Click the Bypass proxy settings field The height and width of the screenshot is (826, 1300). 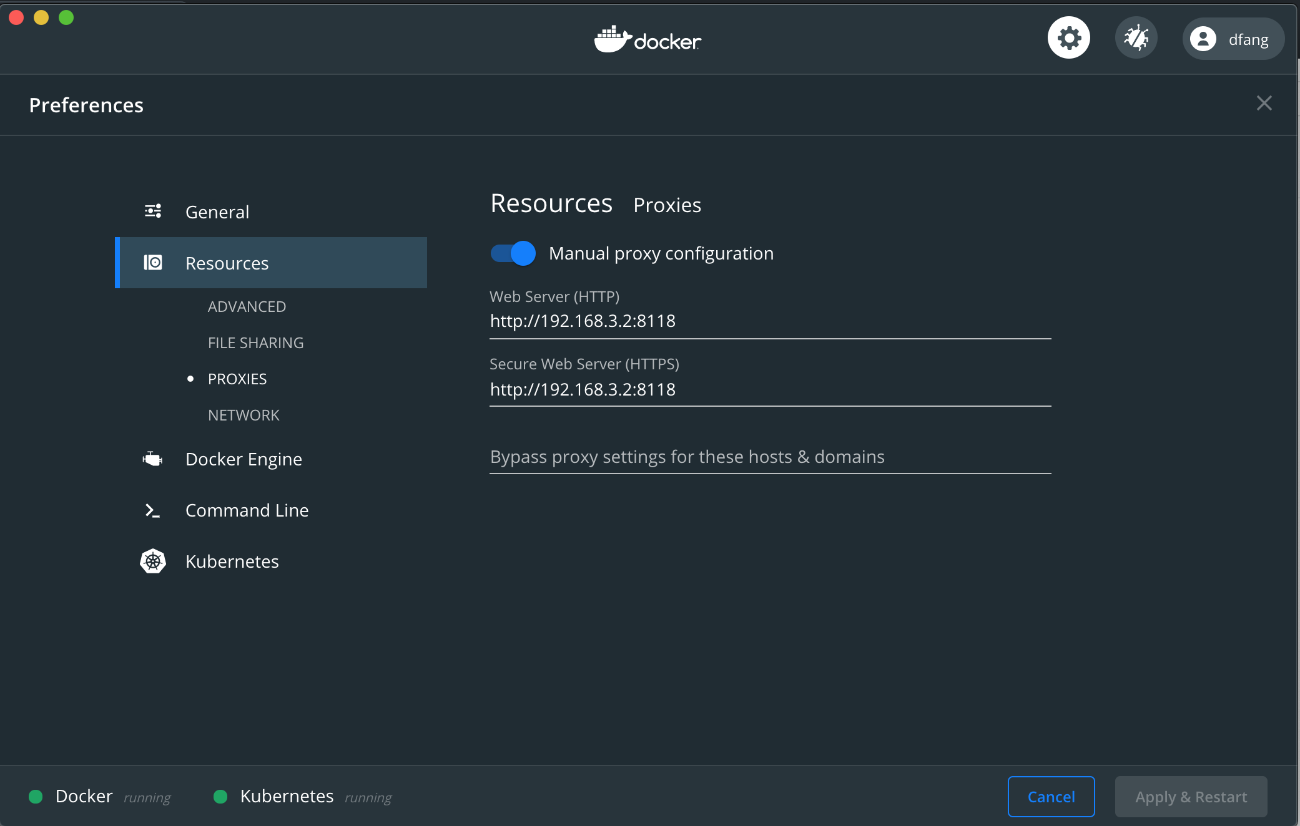click(x=769, y=457)
